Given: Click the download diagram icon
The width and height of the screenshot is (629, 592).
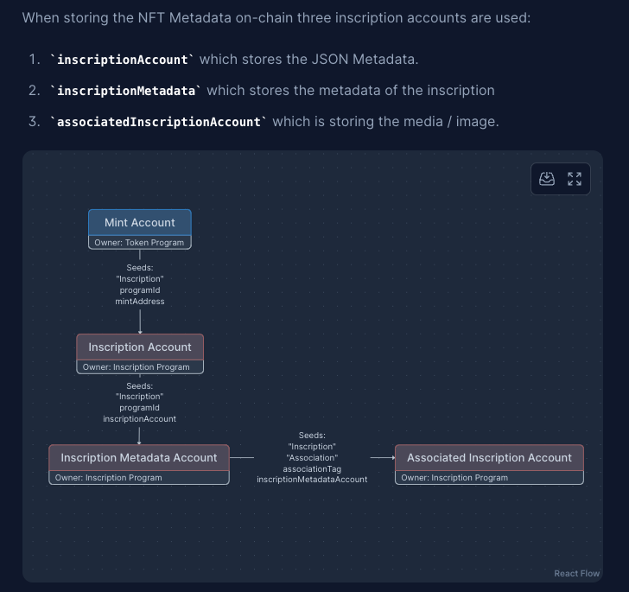Looking at the screenshot, I should coord(547,179).
